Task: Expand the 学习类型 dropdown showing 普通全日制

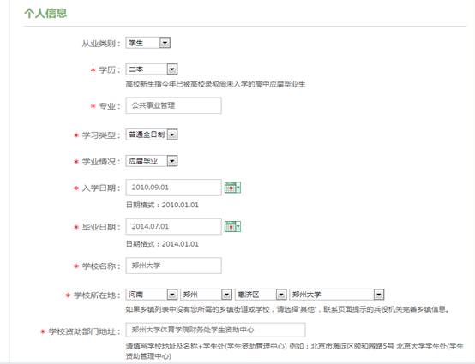Action: (x=152, y=134)
